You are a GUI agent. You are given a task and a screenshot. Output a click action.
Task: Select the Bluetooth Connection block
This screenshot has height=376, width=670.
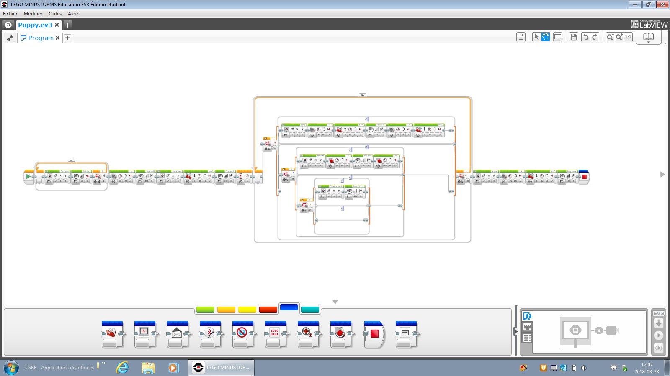[x=210, y=334]
